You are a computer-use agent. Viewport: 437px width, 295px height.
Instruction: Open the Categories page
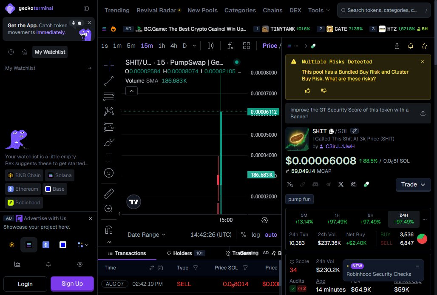[x=240, y=10]
